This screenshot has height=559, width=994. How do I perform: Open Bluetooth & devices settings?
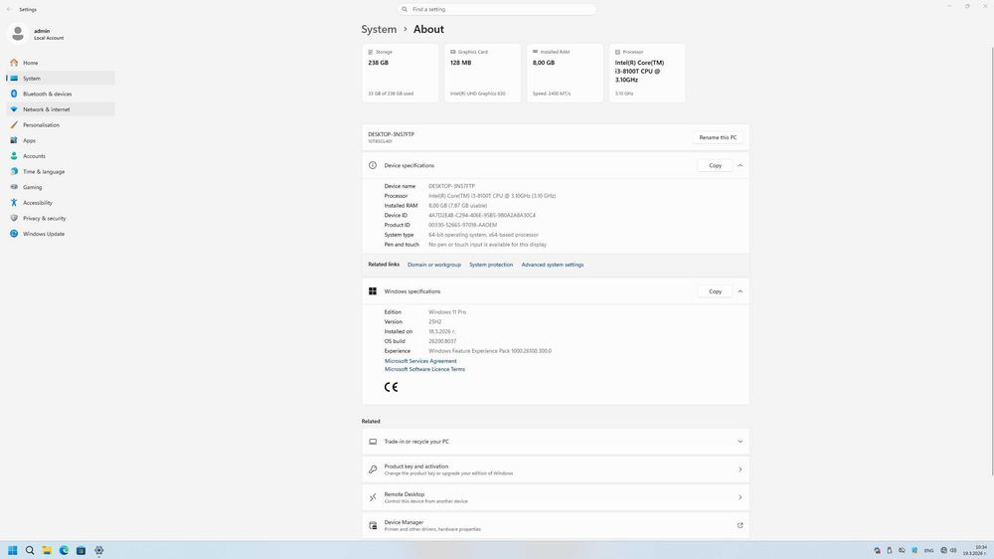coord(61,93)
